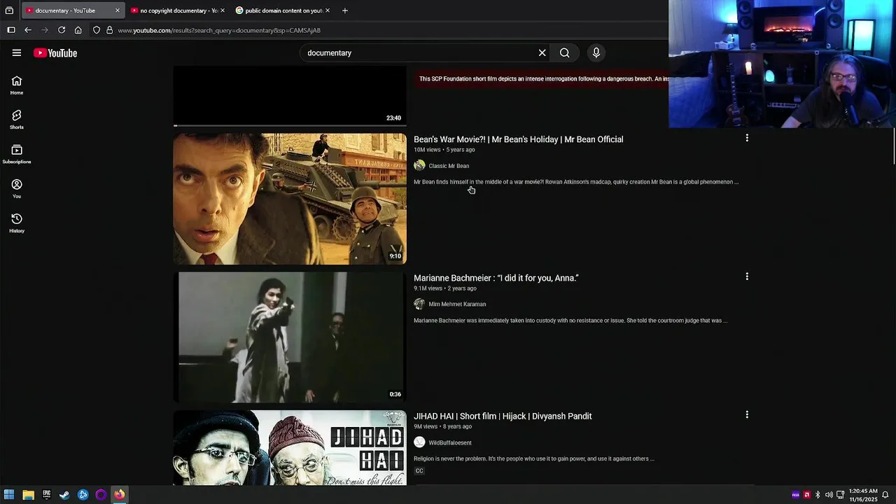Open Classic Mr Bean channel name
896x504 pixels.
point(449,166)
